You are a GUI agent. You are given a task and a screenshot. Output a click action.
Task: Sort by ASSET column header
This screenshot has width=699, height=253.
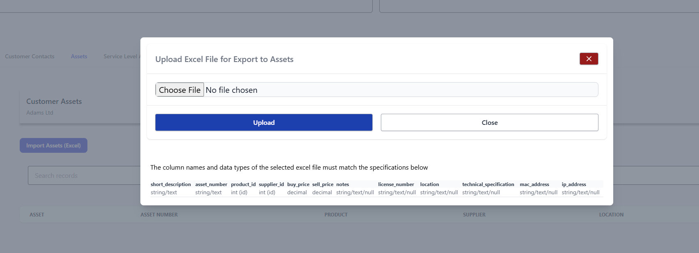pos(37,214)
